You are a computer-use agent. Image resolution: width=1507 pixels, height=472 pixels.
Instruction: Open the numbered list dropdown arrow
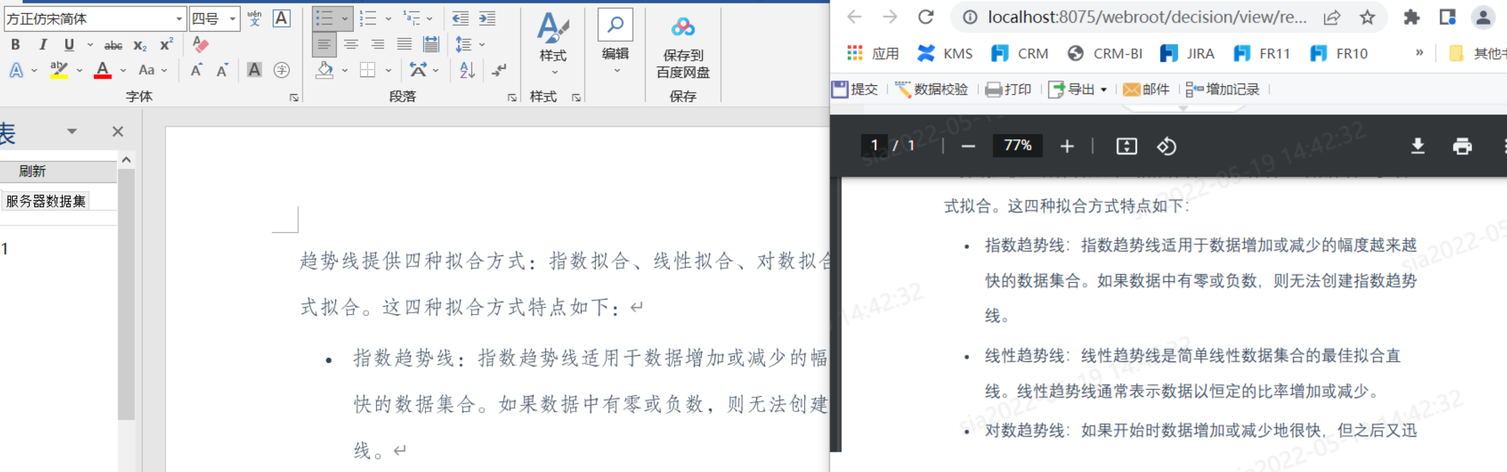coord(388,19)
